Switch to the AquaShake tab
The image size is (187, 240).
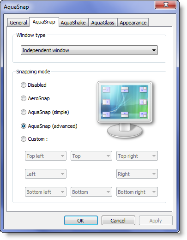pos(73,23)
